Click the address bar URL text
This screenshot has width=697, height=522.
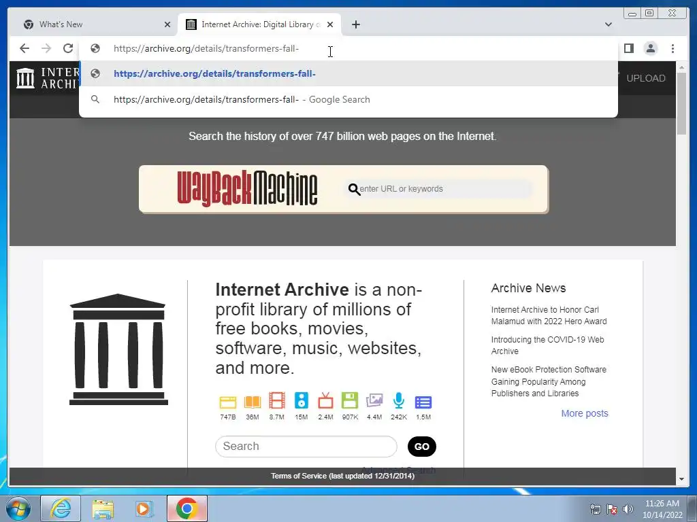[x=206, y=48]
